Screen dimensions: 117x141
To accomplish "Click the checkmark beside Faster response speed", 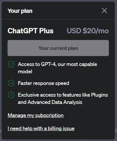I will tap(11, 83).
